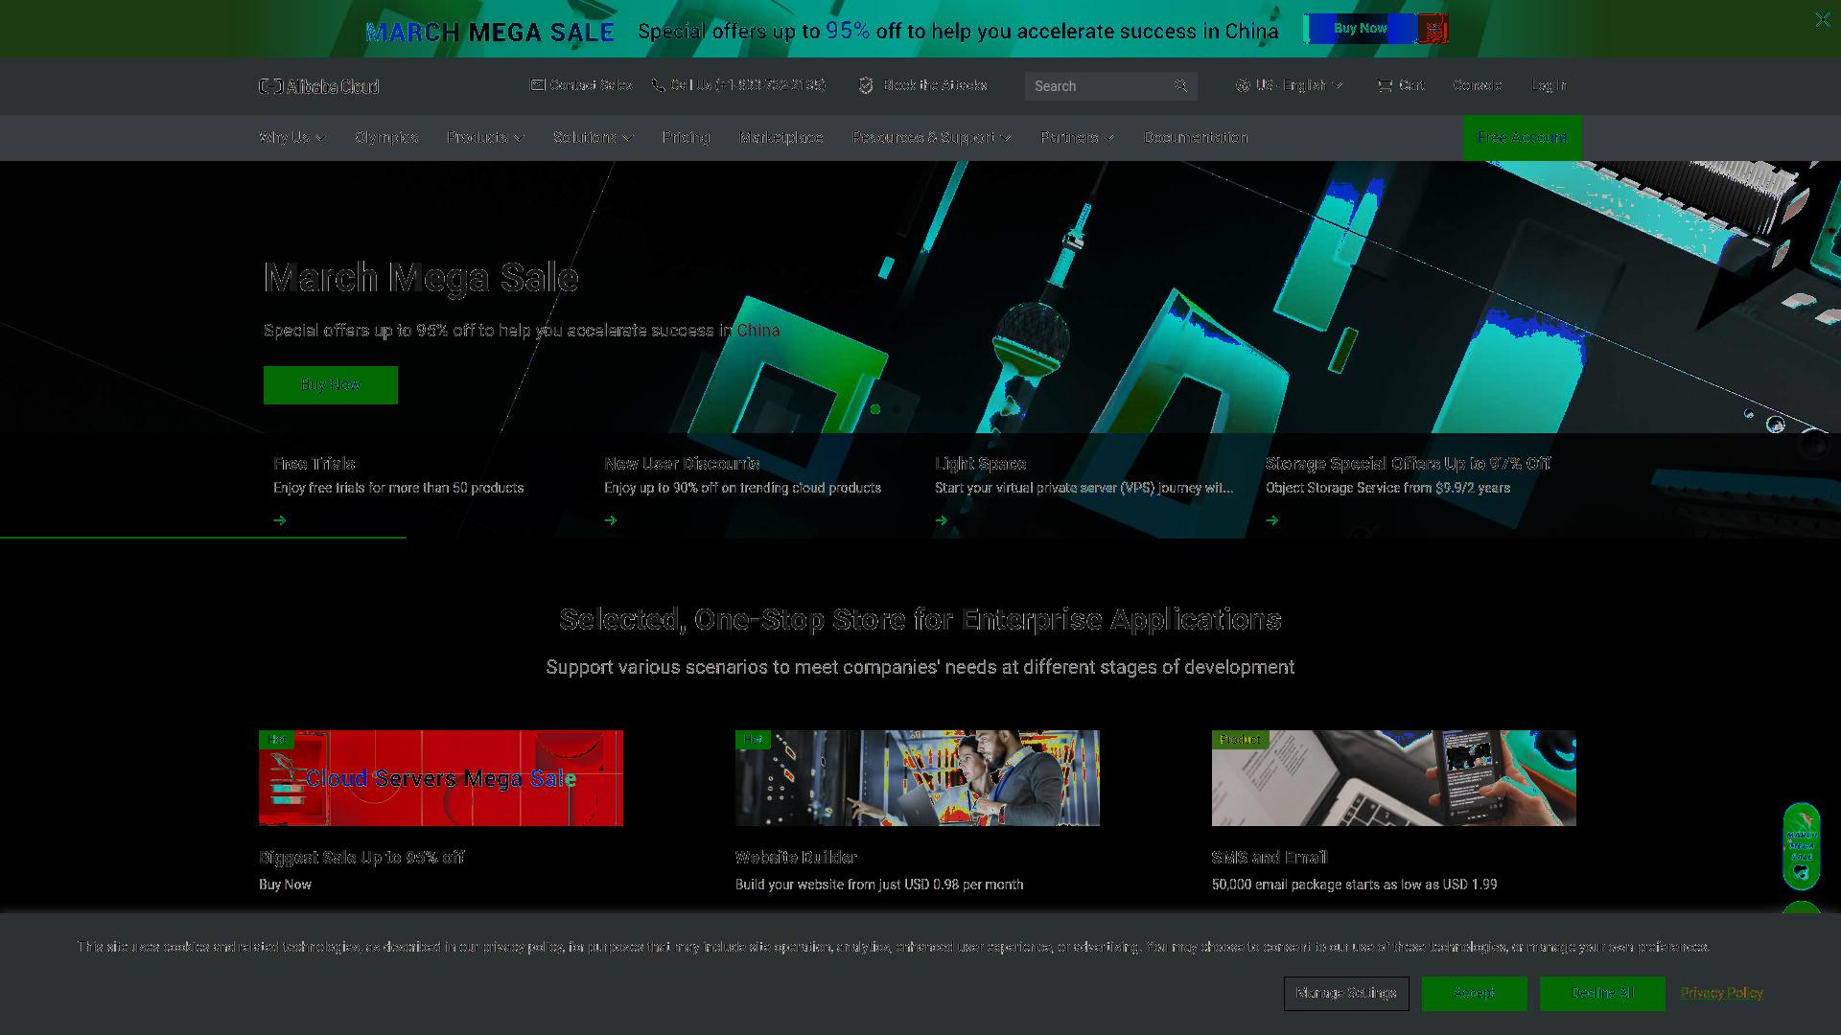The width and height of the screenshot is (1841, 1035).
Task: Click '50,000 email package starts as low' text
Action: coord(1354,885)
